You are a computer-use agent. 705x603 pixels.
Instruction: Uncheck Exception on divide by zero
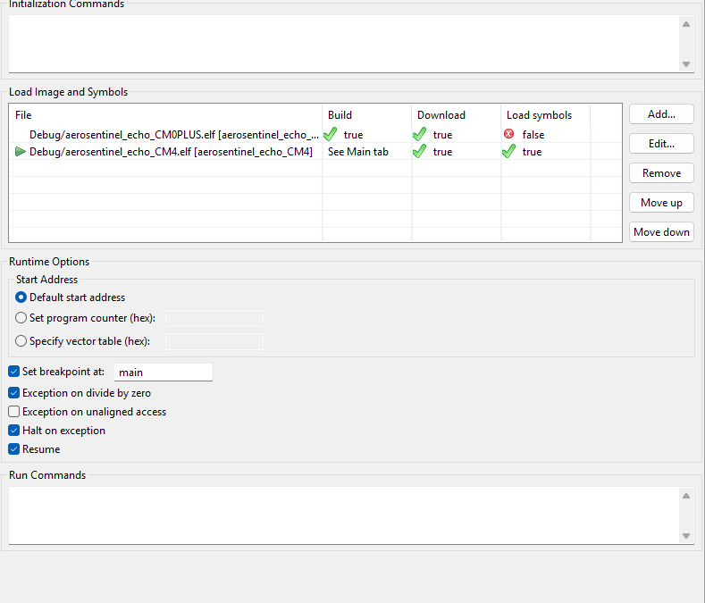pos(14,393)
